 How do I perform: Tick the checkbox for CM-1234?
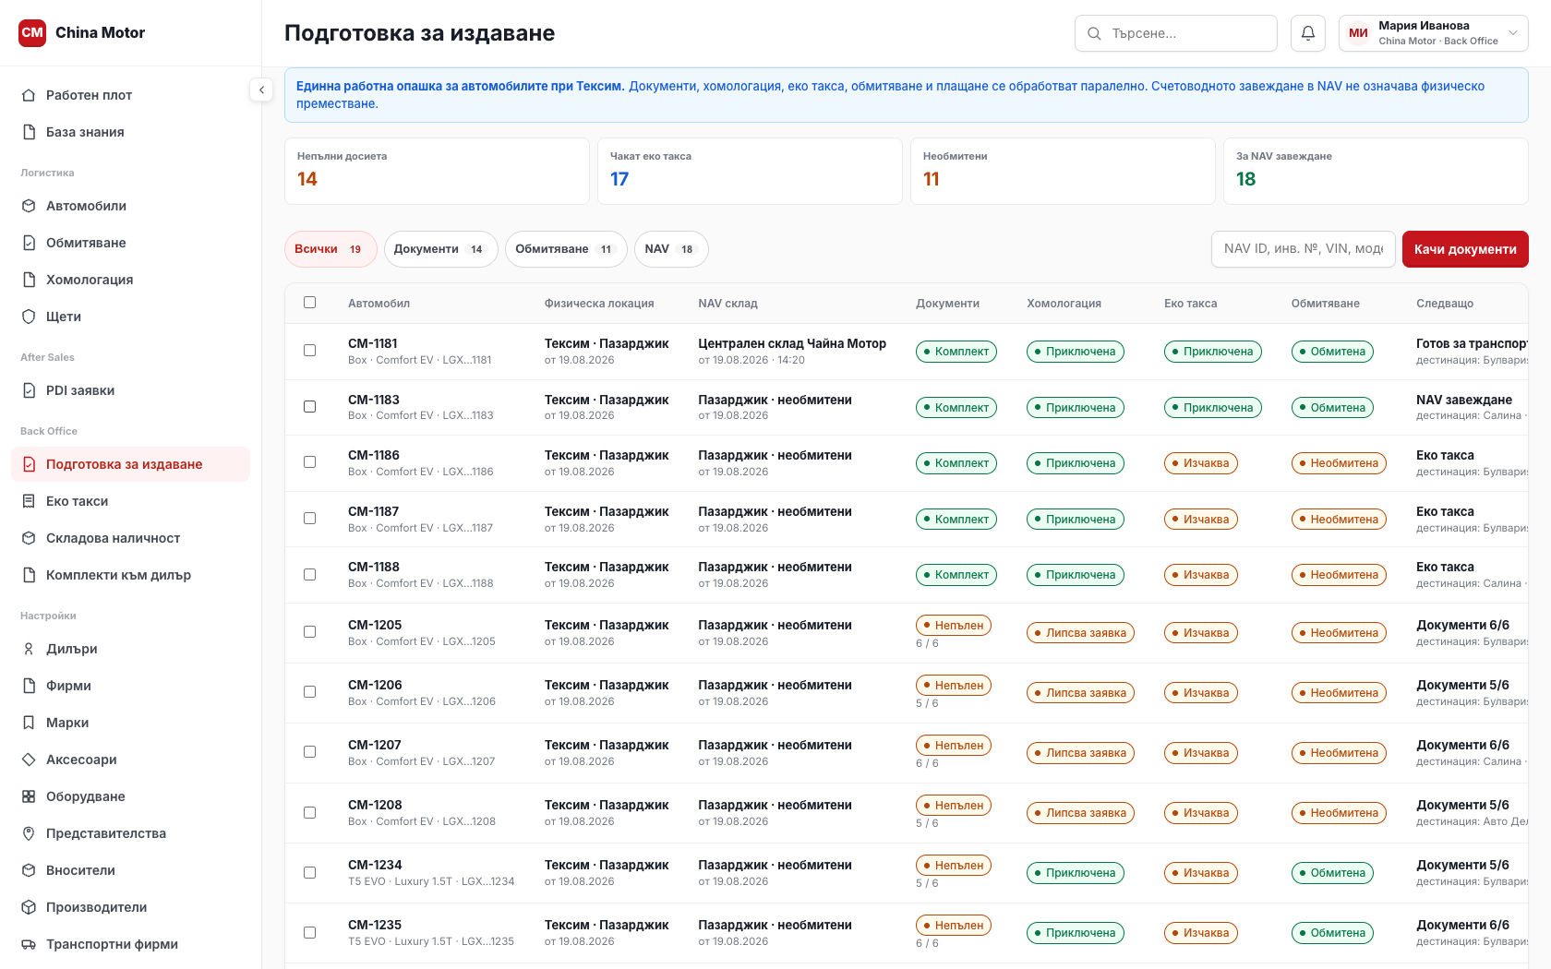tap(310, 873)
